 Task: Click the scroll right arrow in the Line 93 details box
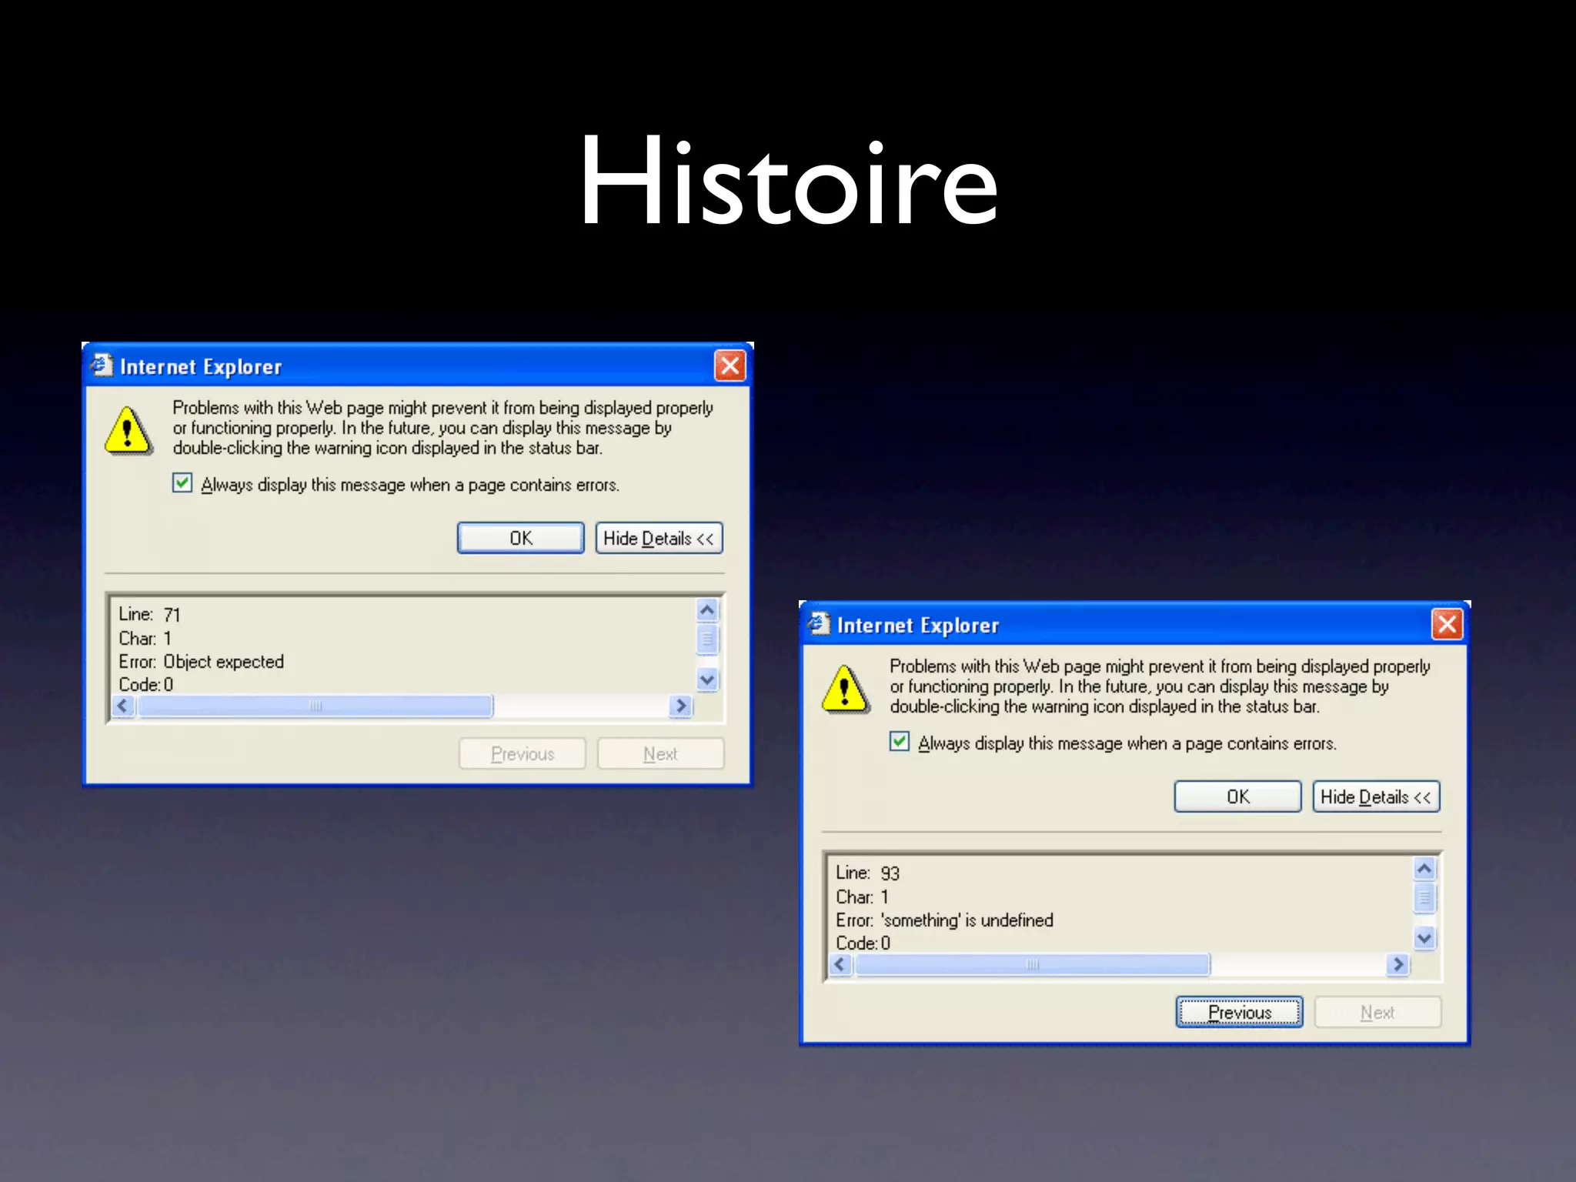pos(1397,964)
